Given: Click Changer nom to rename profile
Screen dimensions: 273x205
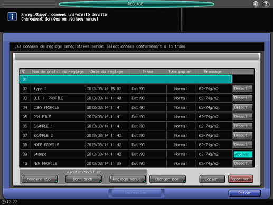Looking at the screenshot, I should [x=167, y=179].
